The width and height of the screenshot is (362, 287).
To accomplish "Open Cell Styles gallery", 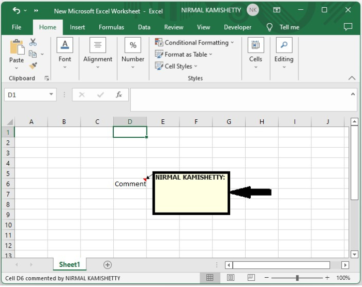I will click(176, 66).
